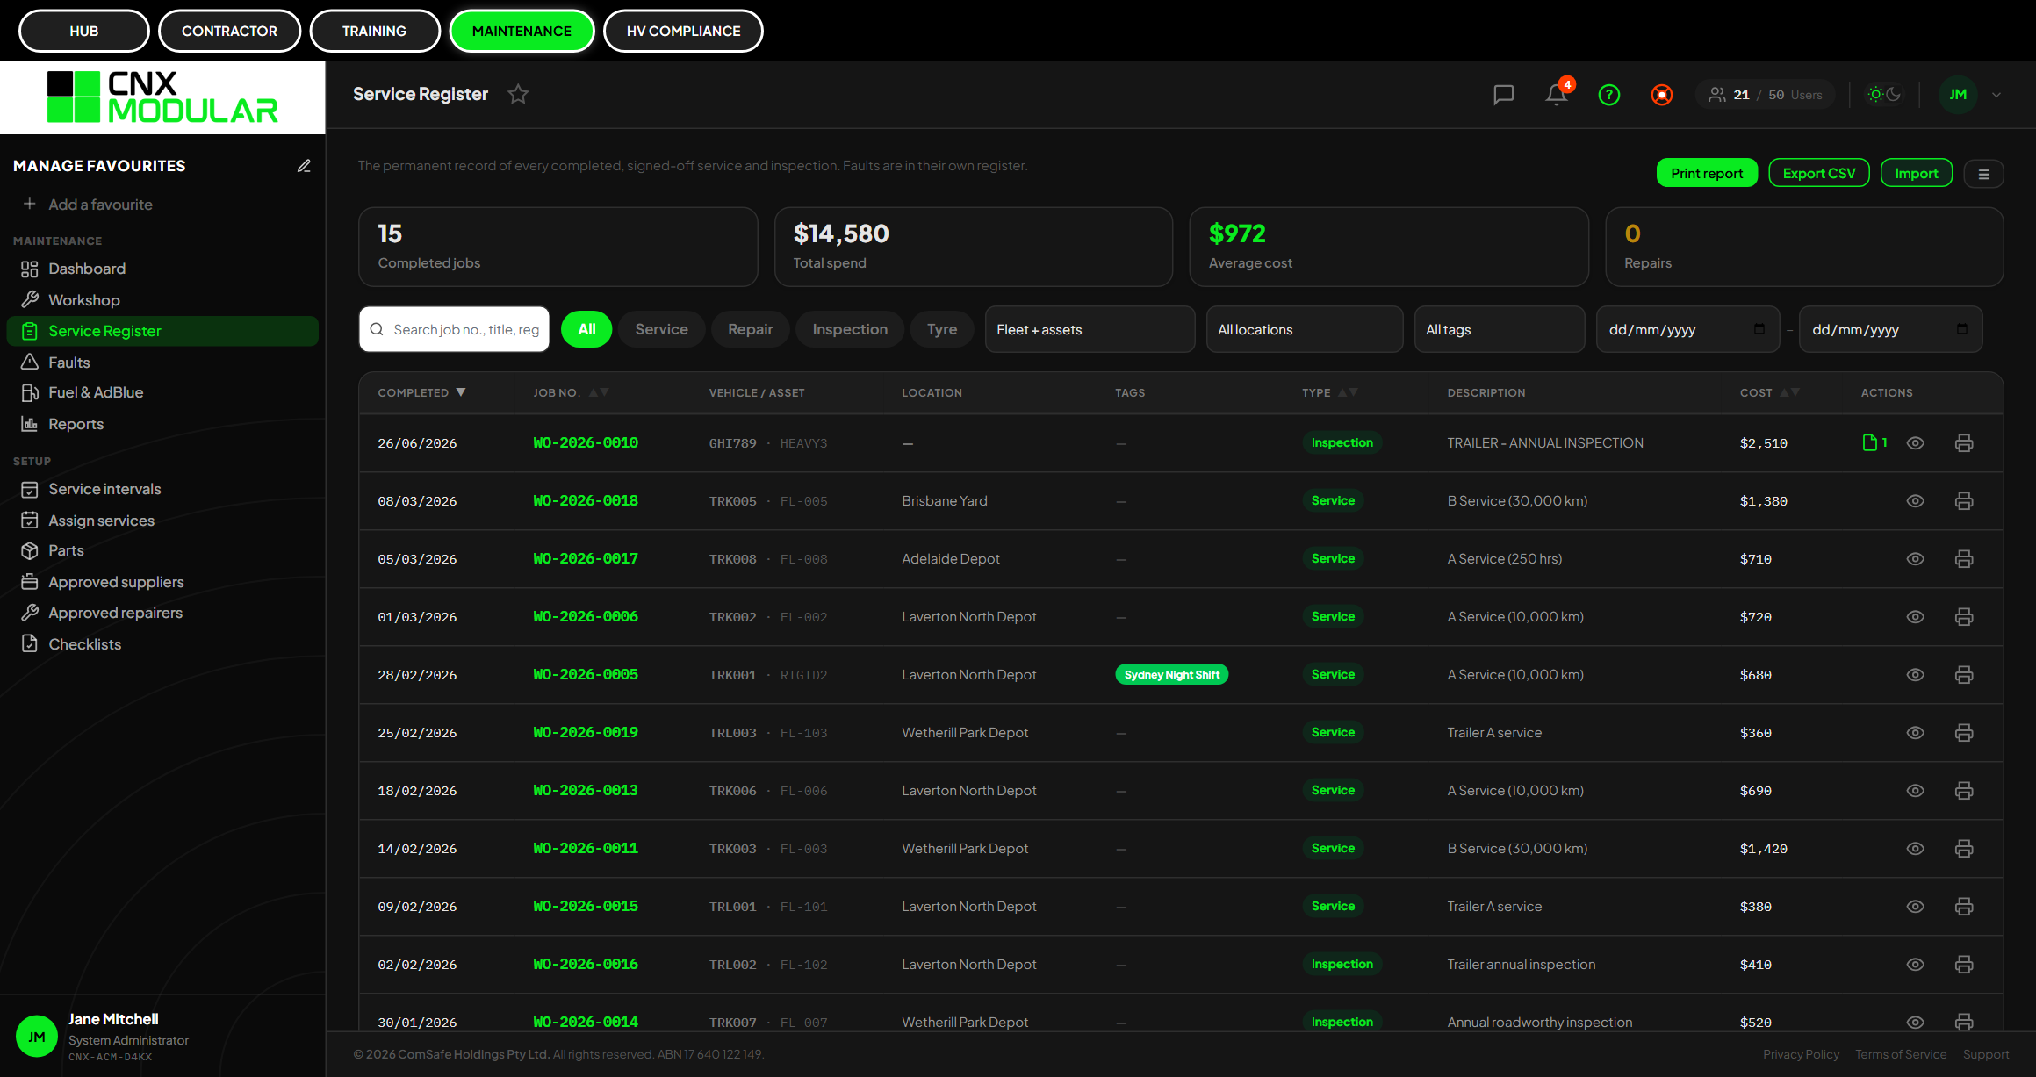The width and height of the screenshot is (2036, 1077).
Task: Sort by Type column
Action: [x=1329, y=392]
